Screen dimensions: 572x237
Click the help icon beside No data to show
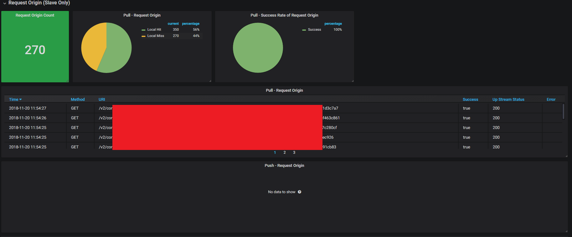[300, 192]
